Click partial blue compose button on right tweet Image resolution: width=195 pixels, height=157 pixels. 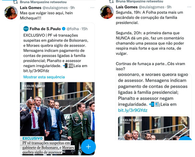pyautogui.click(x=185, y=138)
